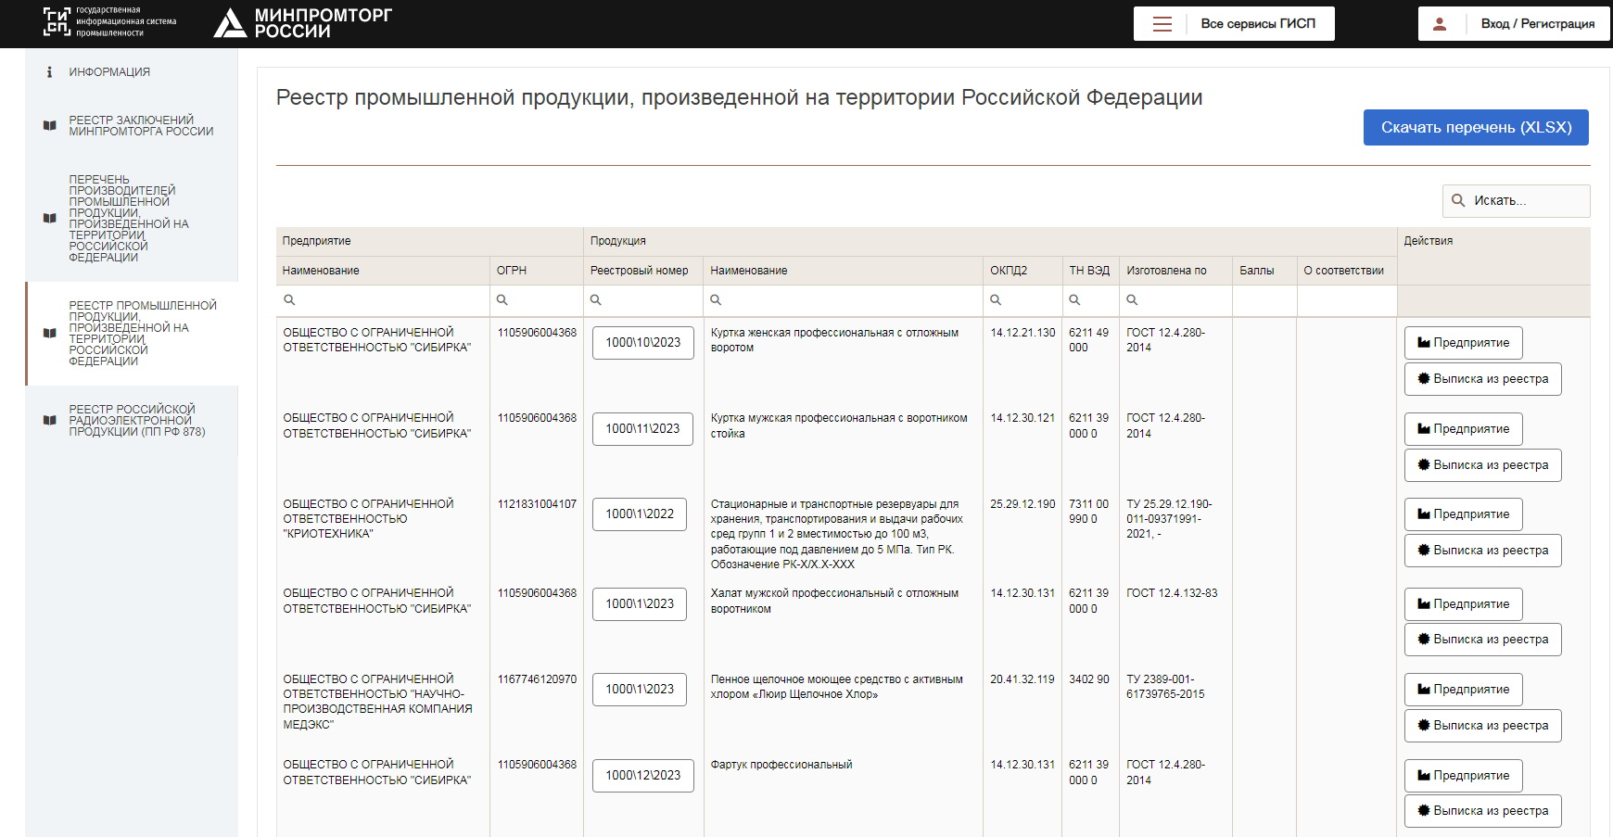
Task: Click registry number 1000\1\2022 button
Action: pos(640,514)
